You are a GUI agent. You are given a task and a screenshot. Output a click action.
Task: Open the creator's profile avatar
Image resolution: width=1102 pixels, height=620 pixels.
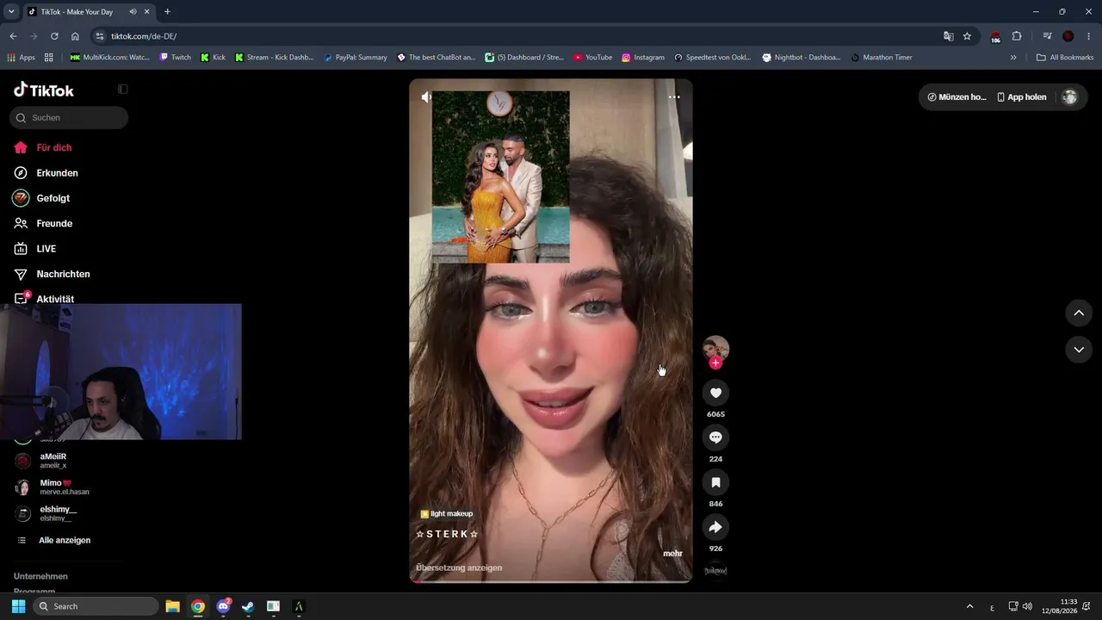coord(715,349)
